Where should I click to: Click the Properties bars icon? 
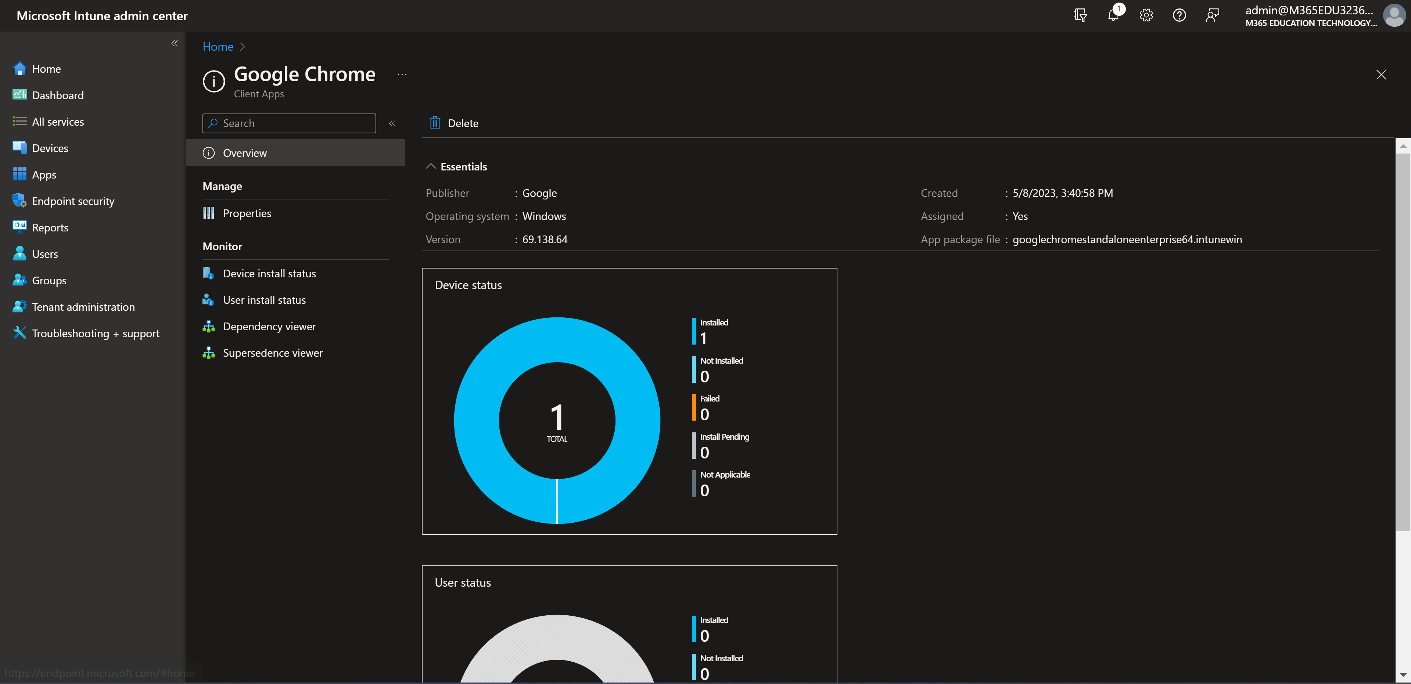209,213
